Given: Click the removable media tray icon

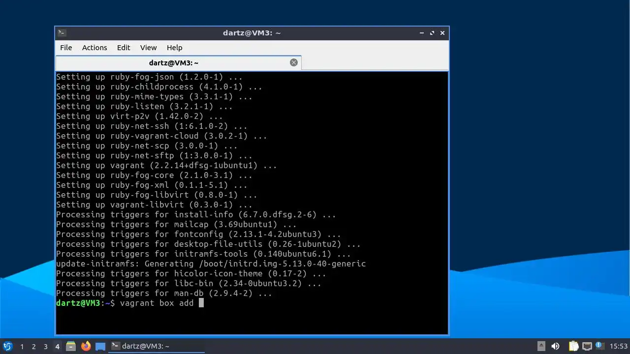Looking at the screenshot, I should pos(541,346).
